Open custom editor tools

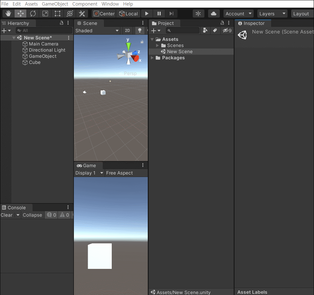pos(82,14)
